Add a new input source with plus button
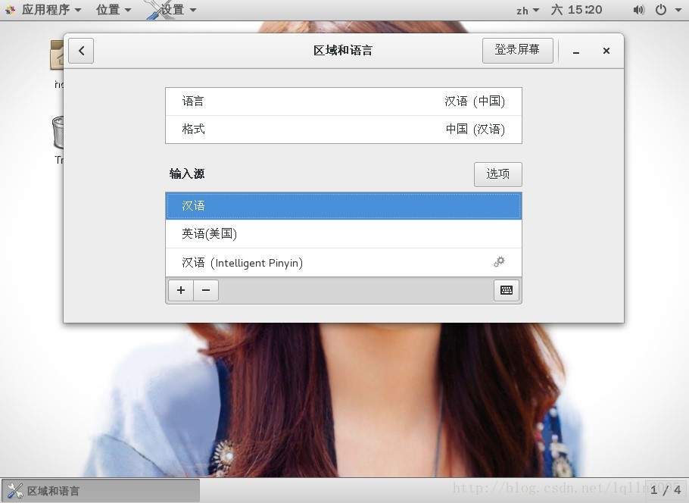Screen dimensions: 689x503 (181, 290)
